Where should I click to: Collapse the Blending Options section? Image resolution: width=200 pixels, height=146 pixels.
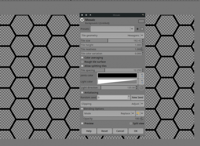[82, 109]
